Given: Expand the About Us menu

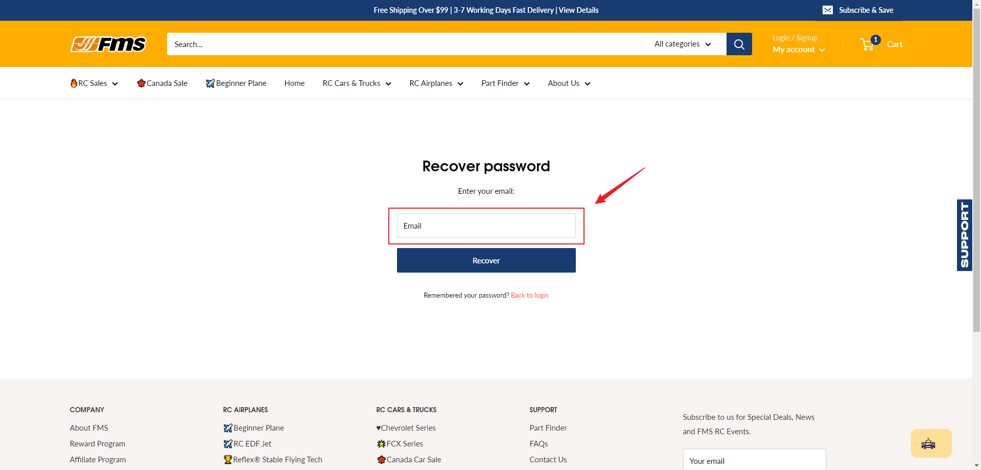Looking at the screenshot, I should (x=568, y=83).
